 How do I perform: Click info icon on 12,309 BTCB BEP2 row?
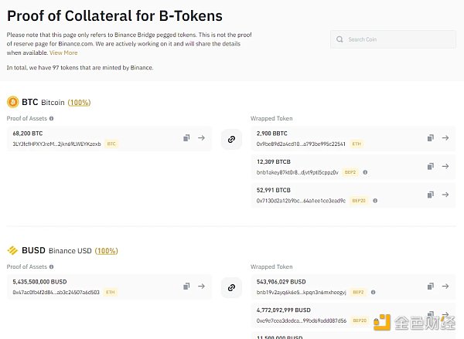(x=365, y=172)
